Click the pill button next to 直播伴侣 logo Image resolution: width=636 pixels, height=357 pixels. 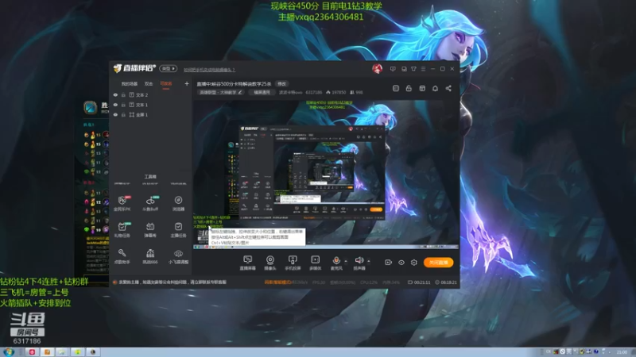169,69
